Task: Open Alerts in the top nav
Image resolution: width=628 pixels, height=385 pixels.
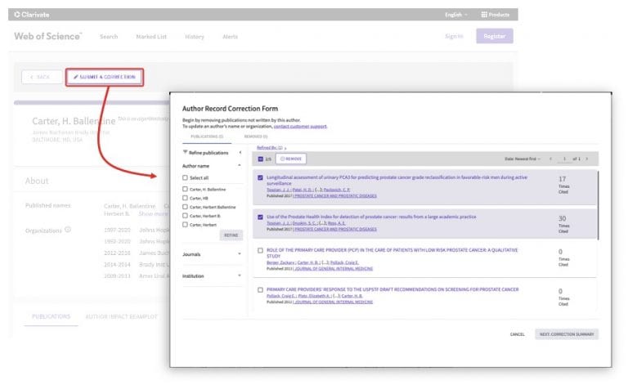Action: pos(230,37)
